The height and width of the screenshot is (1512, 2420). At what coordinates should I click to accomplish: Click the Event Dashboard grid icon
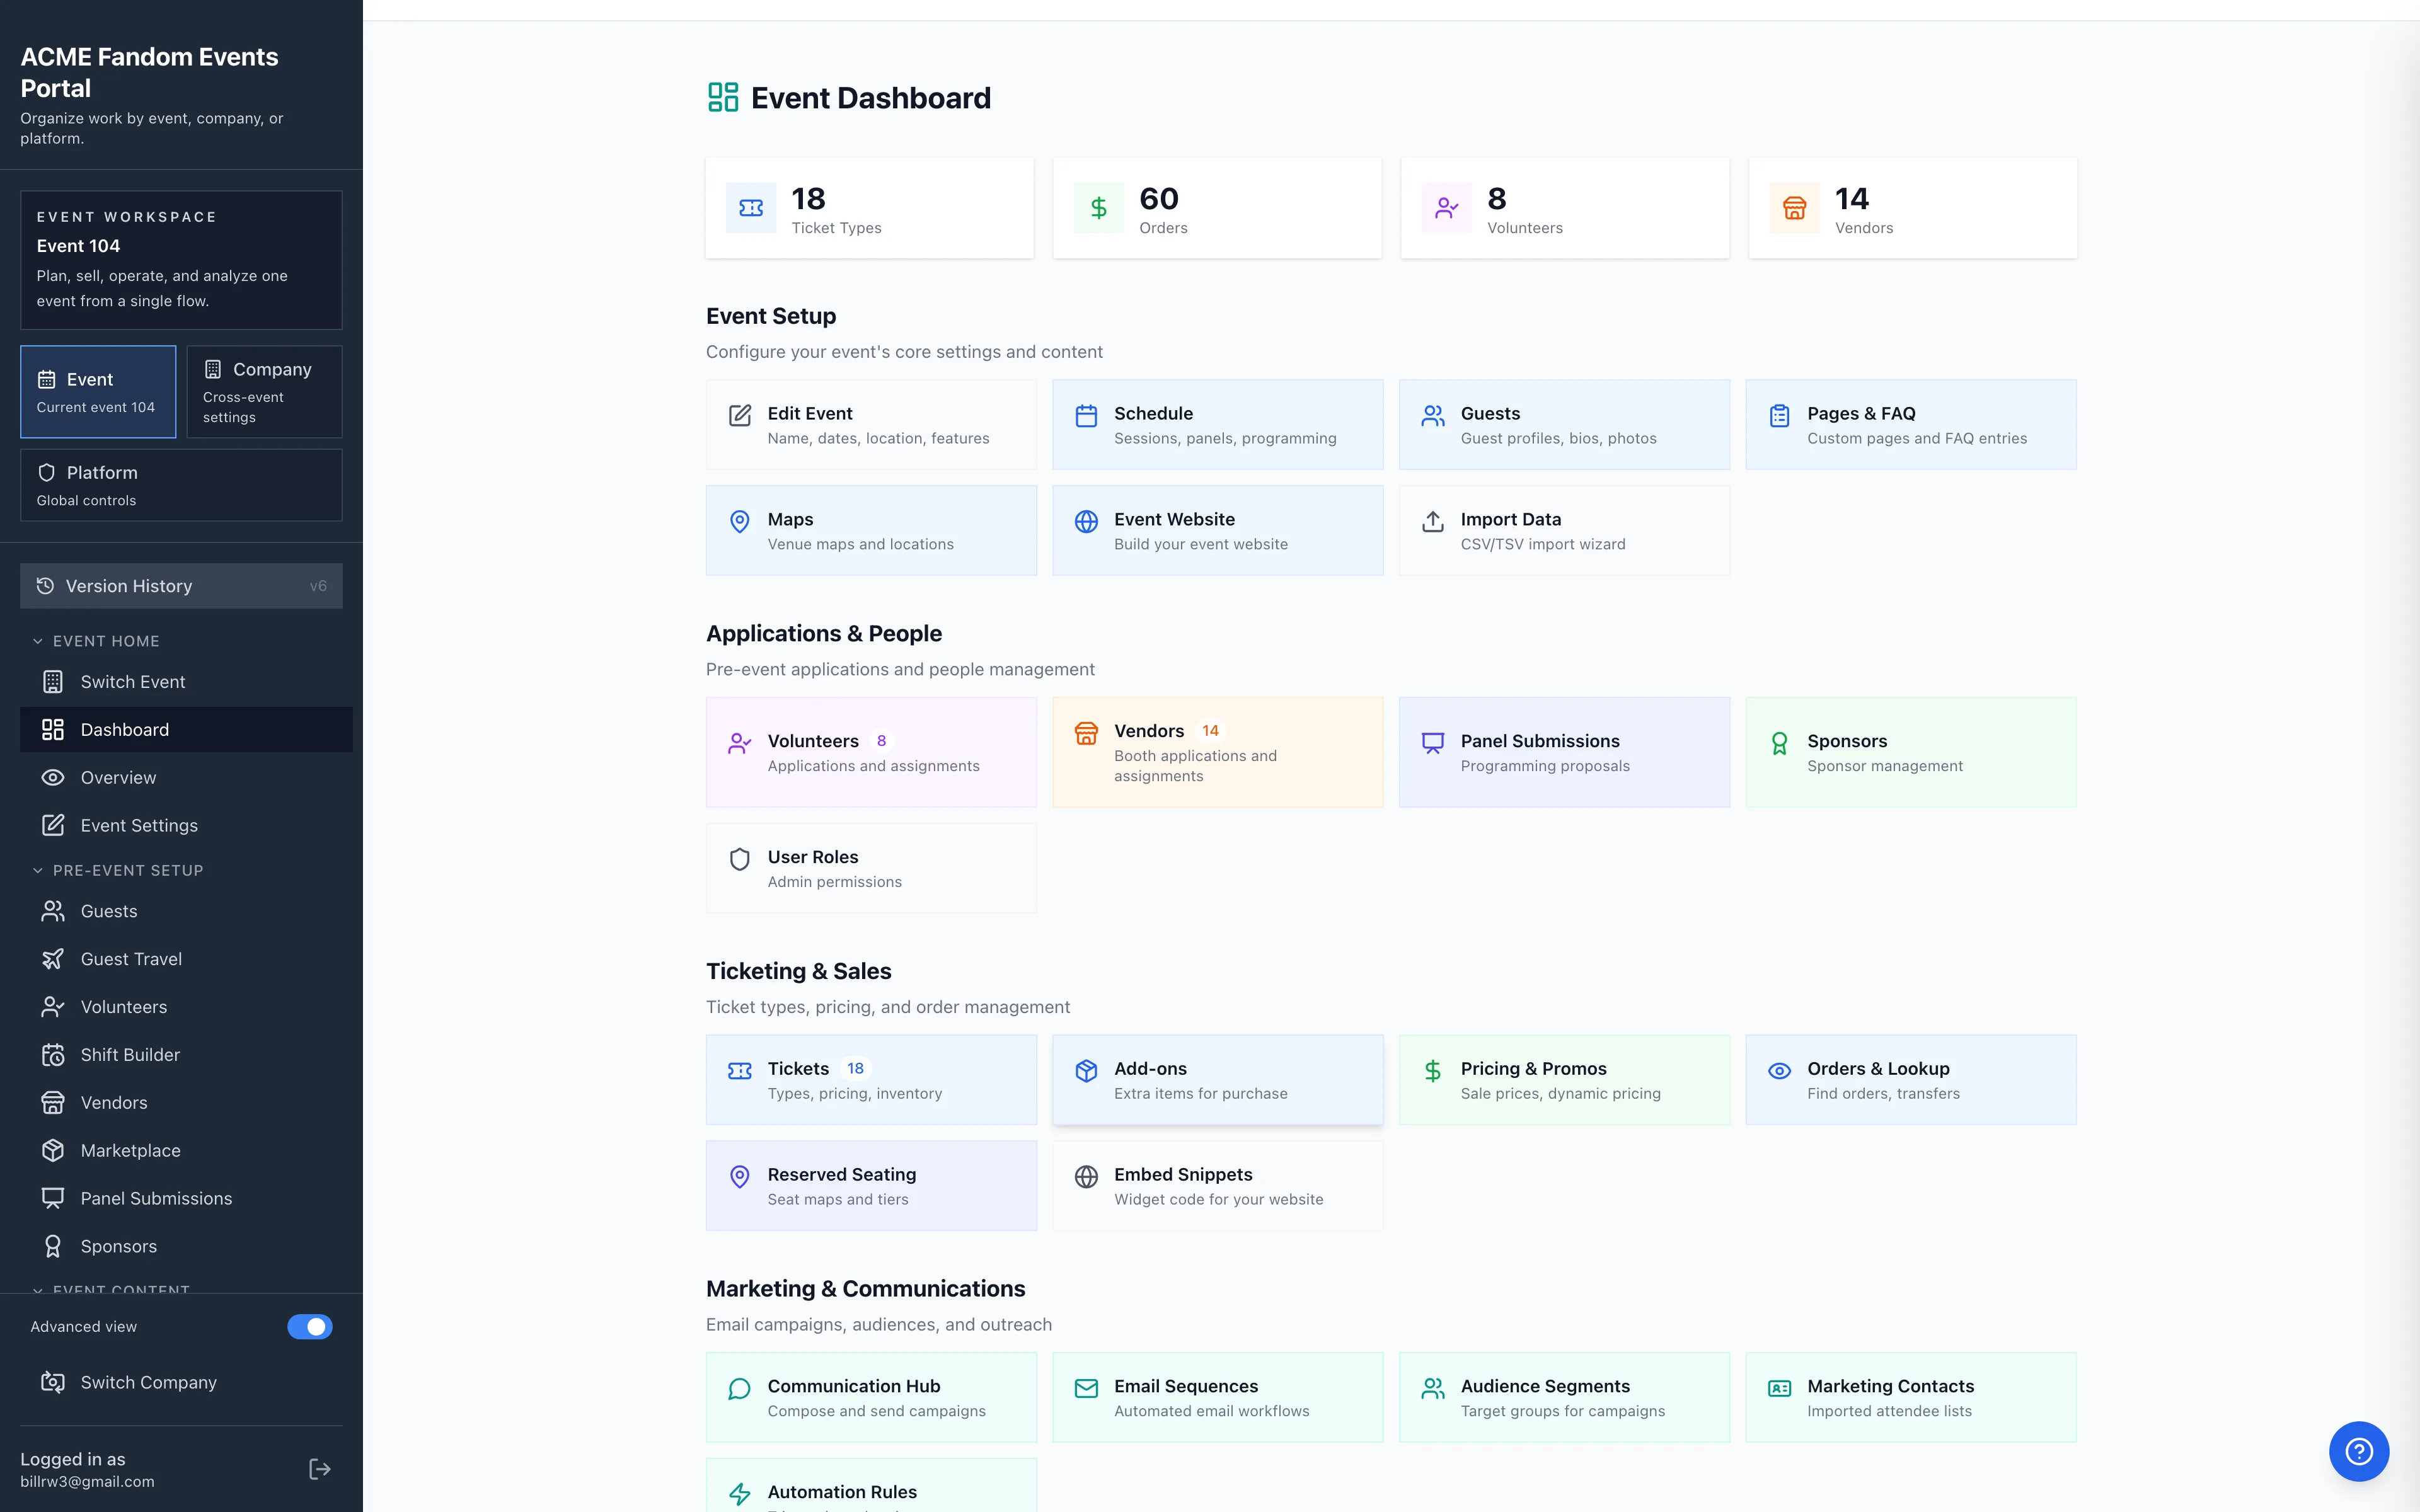click(x=723, y=97)
